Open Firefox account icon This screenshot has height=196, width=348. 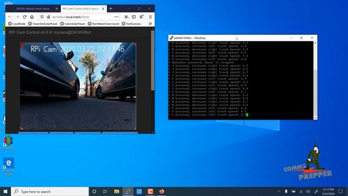coord(141,17)
